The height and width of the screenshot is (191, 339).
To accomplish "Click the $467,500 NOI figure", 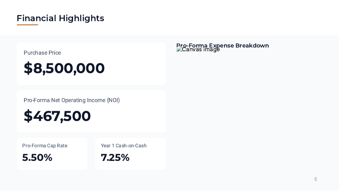I will [x=57, y=116].
